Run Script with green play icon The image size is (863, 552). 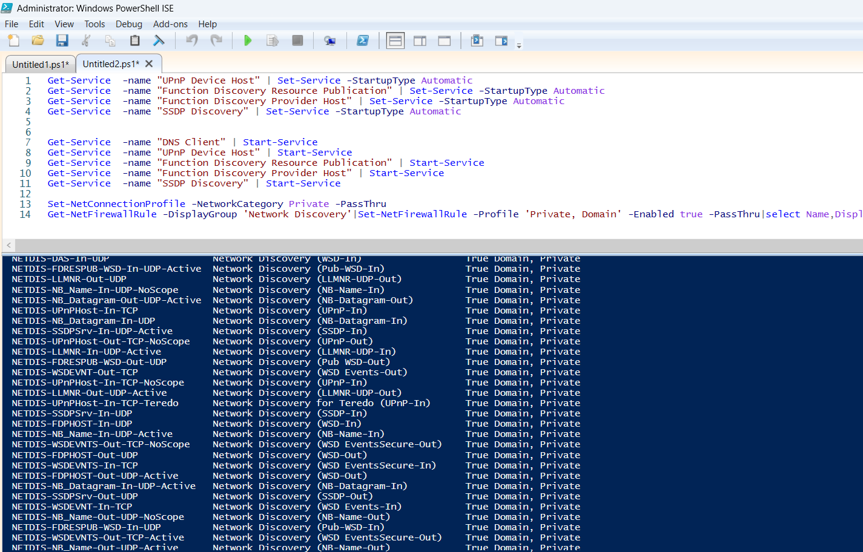[248, 41]
